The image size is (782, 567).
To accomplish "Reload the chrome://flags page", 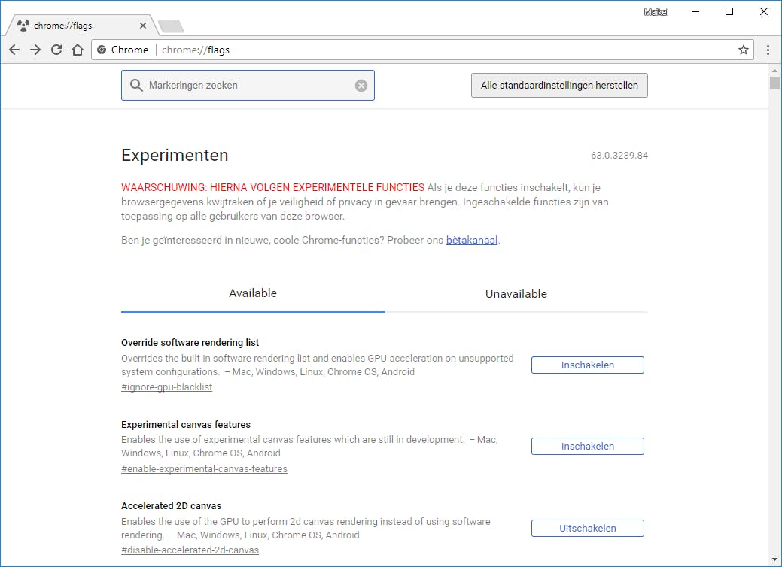I will point(56,50).
